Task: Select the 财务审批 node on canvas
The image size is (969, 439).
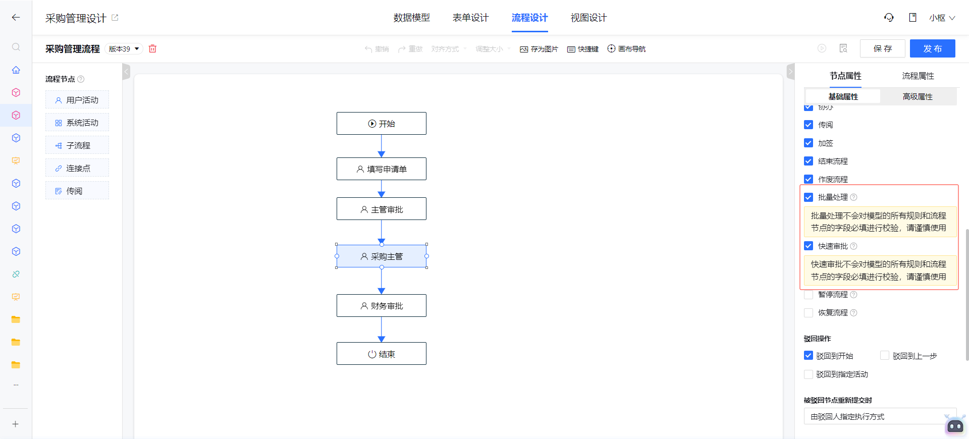Action: [x=382, y=306]
